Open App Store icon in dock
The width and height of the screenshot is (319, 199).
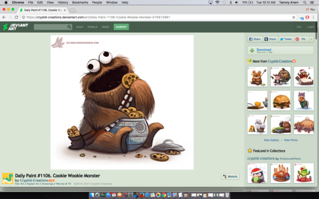point(108,195)
